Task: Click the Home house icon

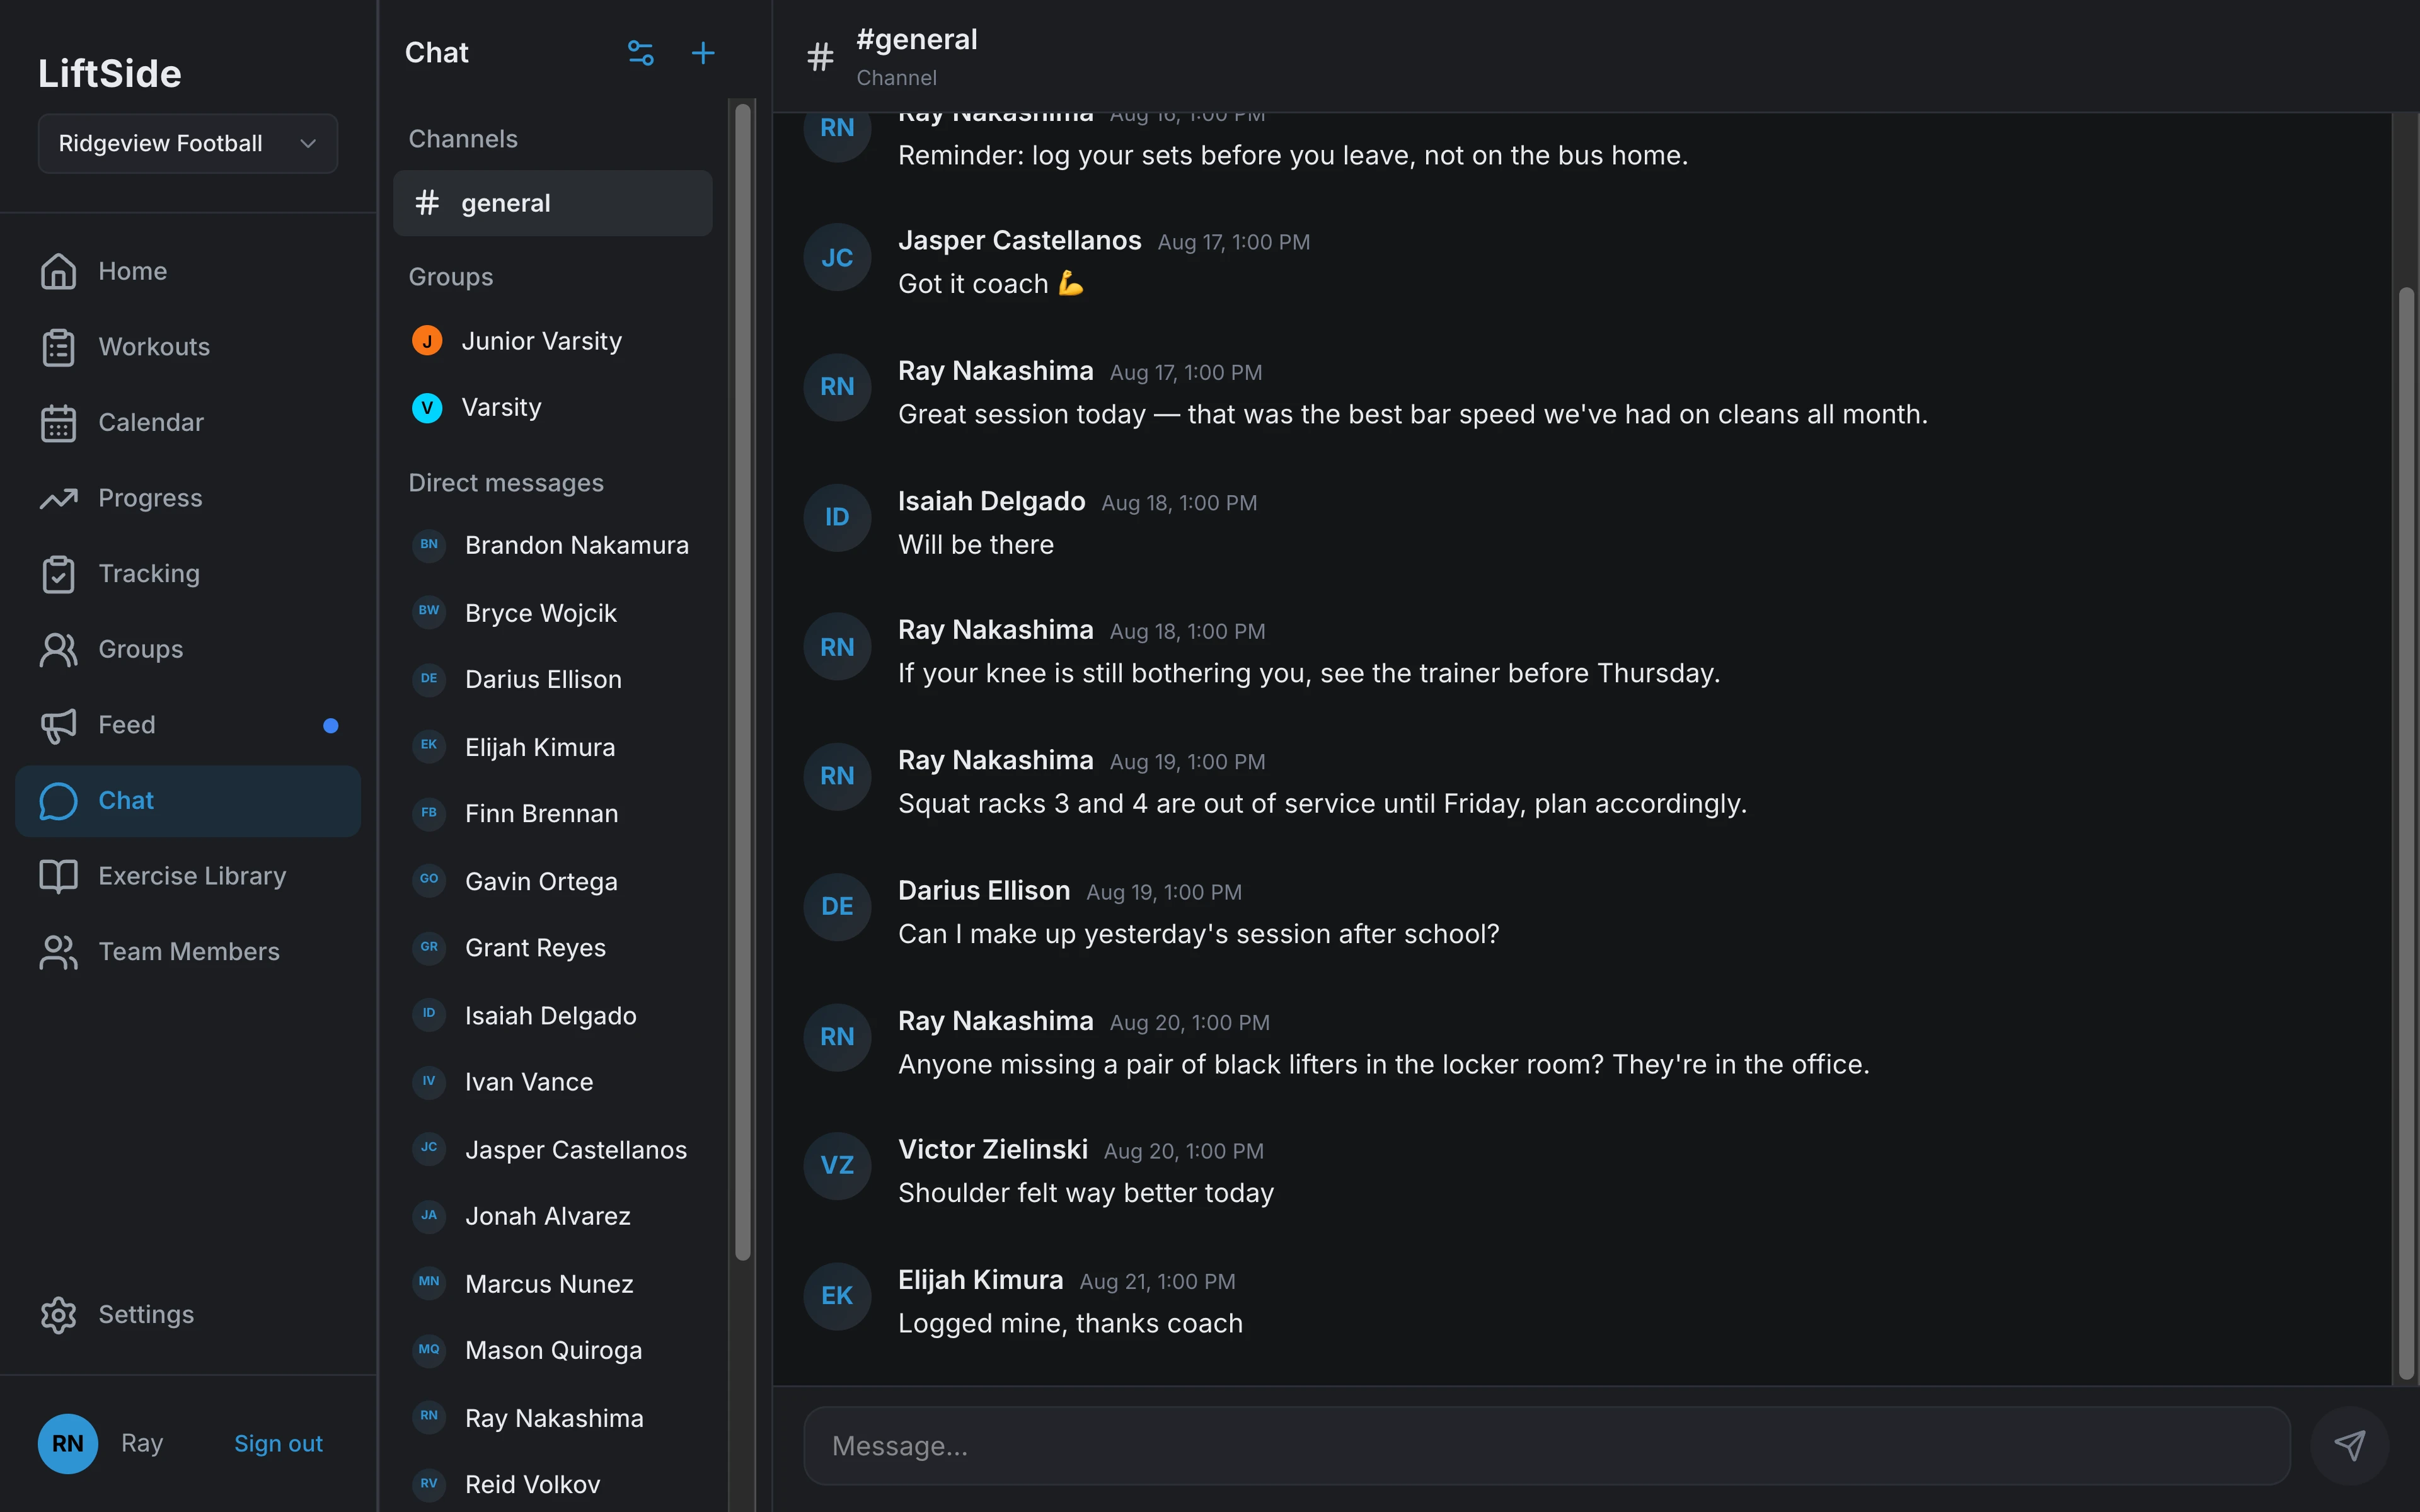Action: [x=58, y=271]
